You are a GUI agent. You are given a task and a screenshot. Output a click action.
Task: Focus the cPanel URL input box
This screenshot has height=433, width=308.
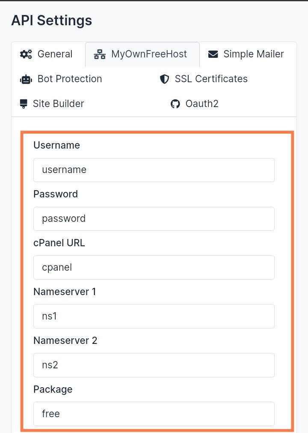click(x=154, y=267)
